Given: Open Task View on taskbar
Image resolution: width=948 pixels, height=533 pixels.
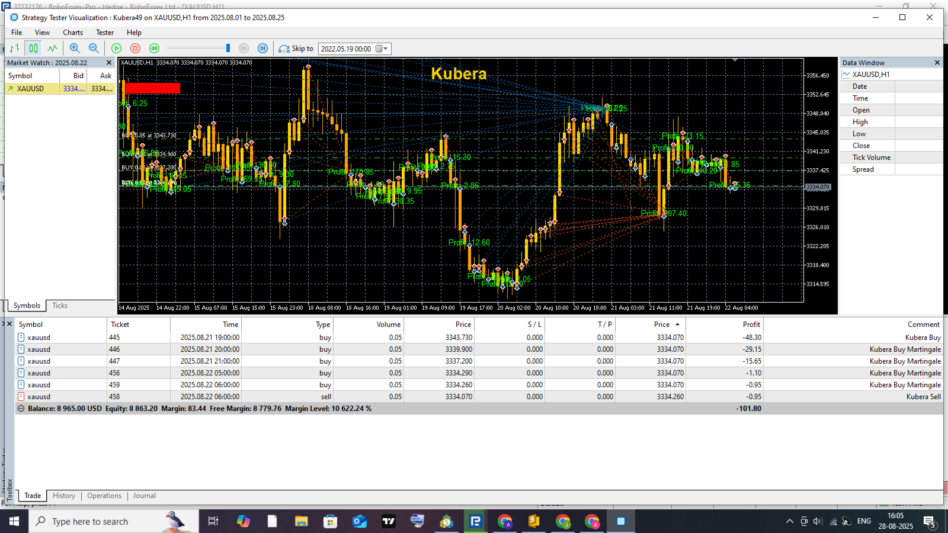Looking at the screenshot, I should [x=213, y=521].
